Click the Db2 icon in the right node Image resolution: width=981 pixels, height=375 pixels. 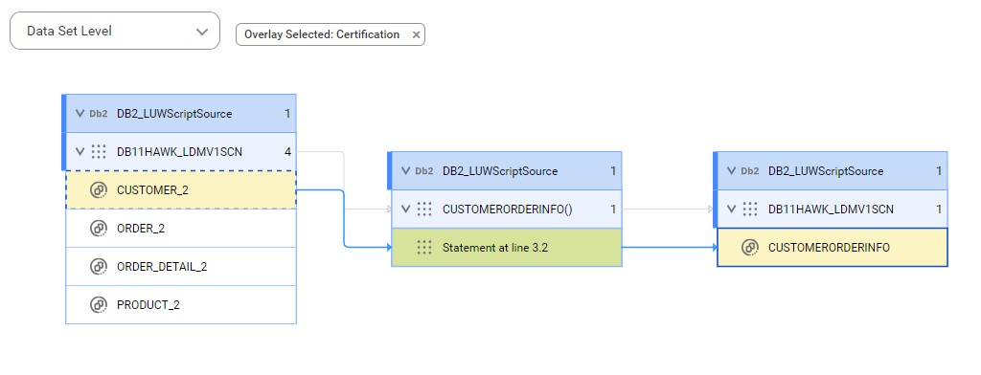click(749, 171)
